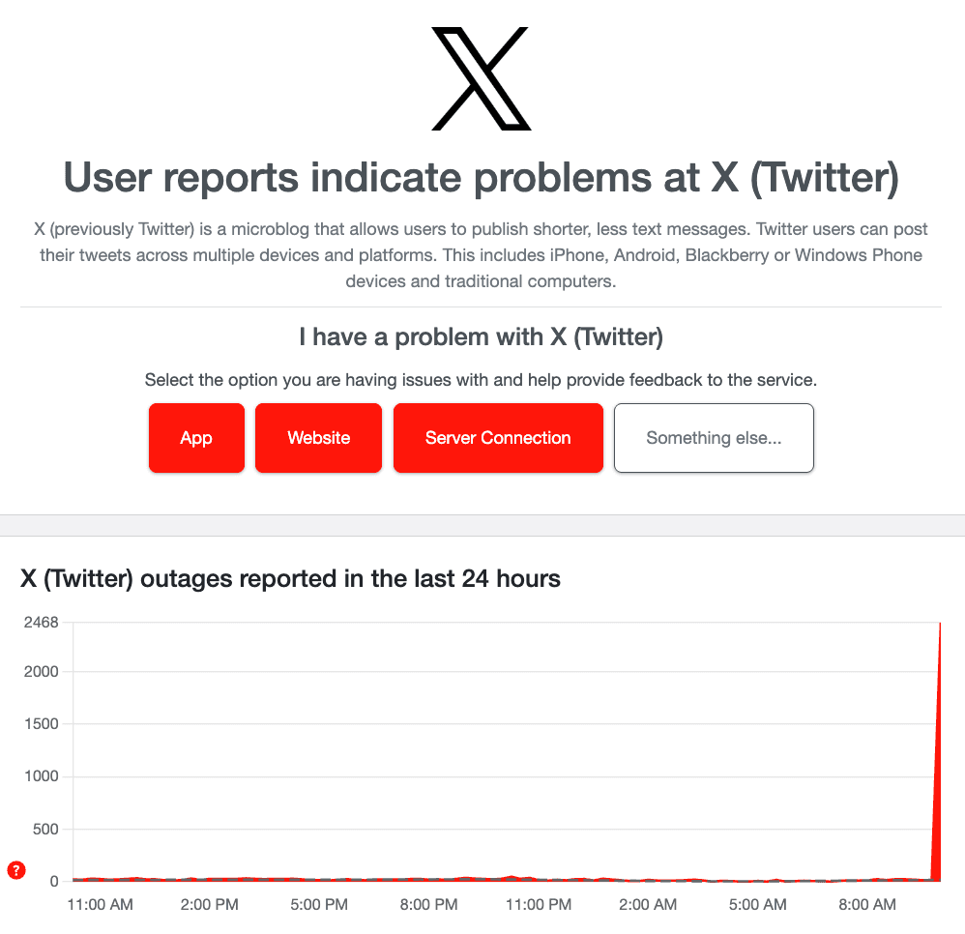Click the red question mark help icon
The width and height of the screenshot is (965, 934).
click(x=15, y=870)
